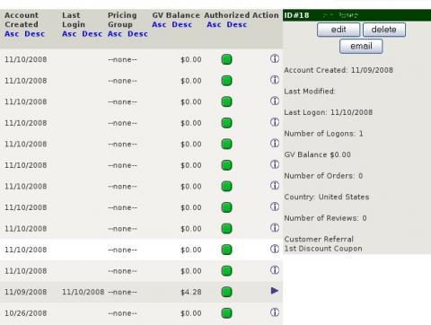Click the email button for customer ID #18
This screenshot has height=325, width=431.
[361, 47]
